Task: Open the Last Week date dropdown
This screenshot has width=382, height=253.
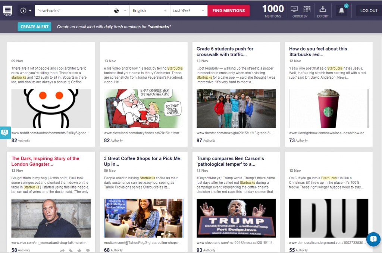Action: (189, 11)
